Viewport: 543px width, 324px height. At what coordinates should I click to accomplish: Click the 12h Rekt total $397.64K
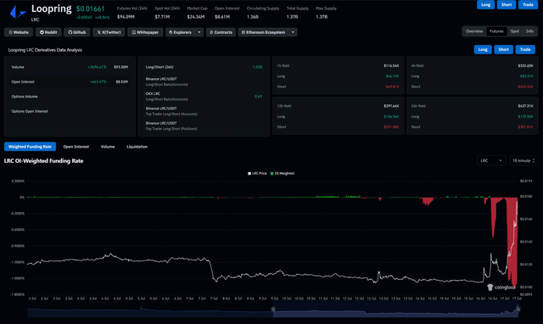click(391, 106)
